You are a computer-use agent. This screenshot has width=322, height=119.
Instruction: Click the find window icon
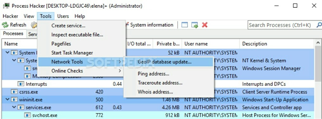(185, 25)
